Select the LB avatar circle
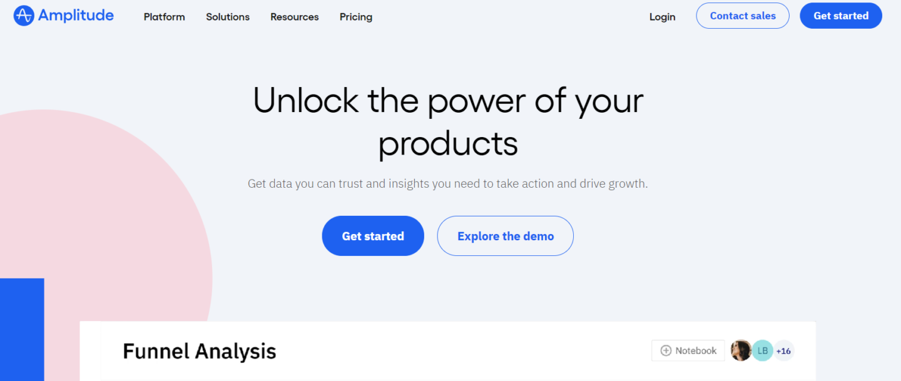The width and height of the screenshot is (901, 381). point(762,350)
